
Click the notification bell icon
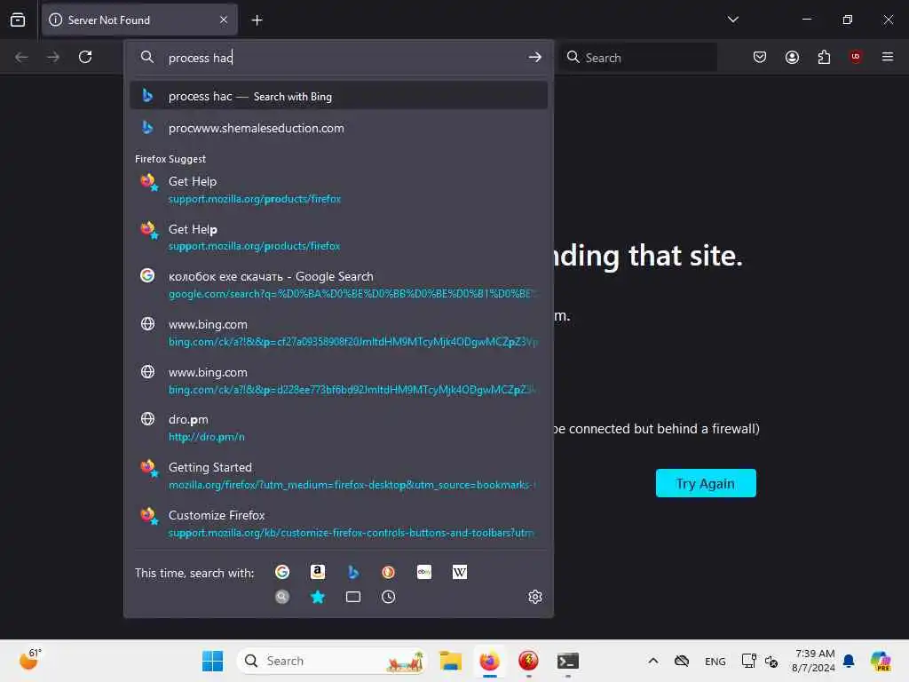coord(849,661)
